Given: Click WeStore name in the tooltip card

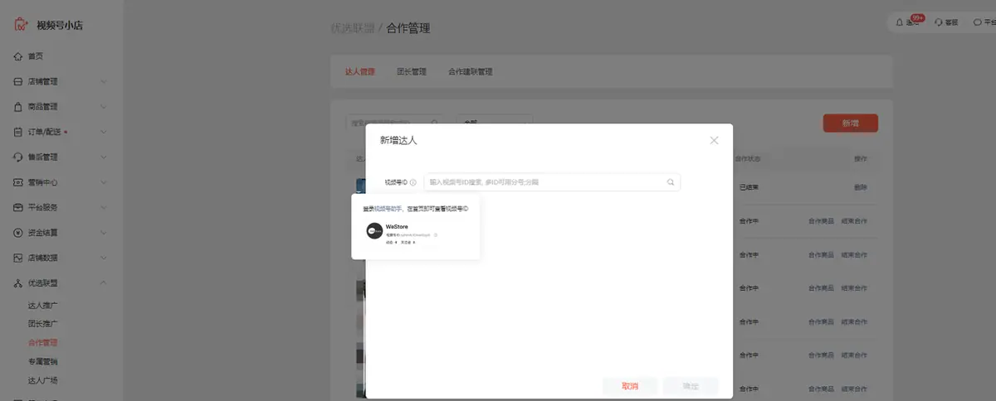Looking at the screenshot, I should [x=397, y=226].
